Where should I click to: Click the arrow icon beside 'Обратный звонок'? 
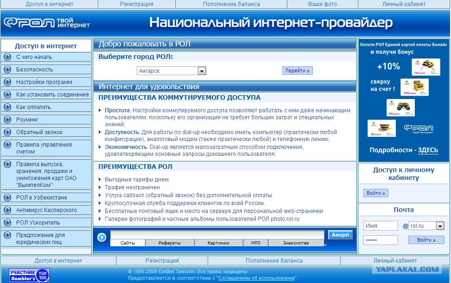[x=7, y=132]
